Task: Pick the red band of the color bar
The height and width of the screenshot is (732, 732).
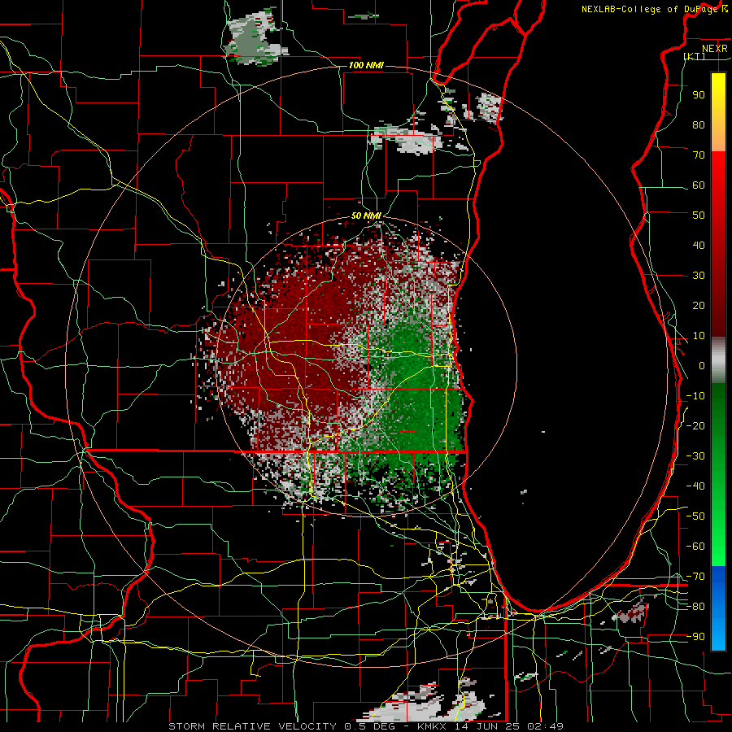Action: (718, 244)
